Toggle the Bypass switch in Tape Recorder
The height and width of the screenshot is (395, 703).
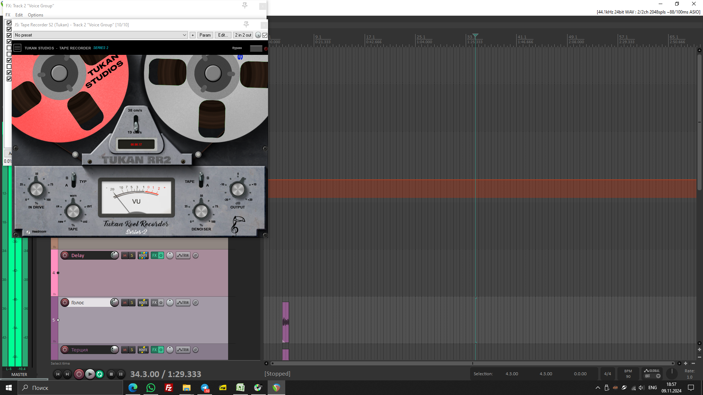click(256, 48)
